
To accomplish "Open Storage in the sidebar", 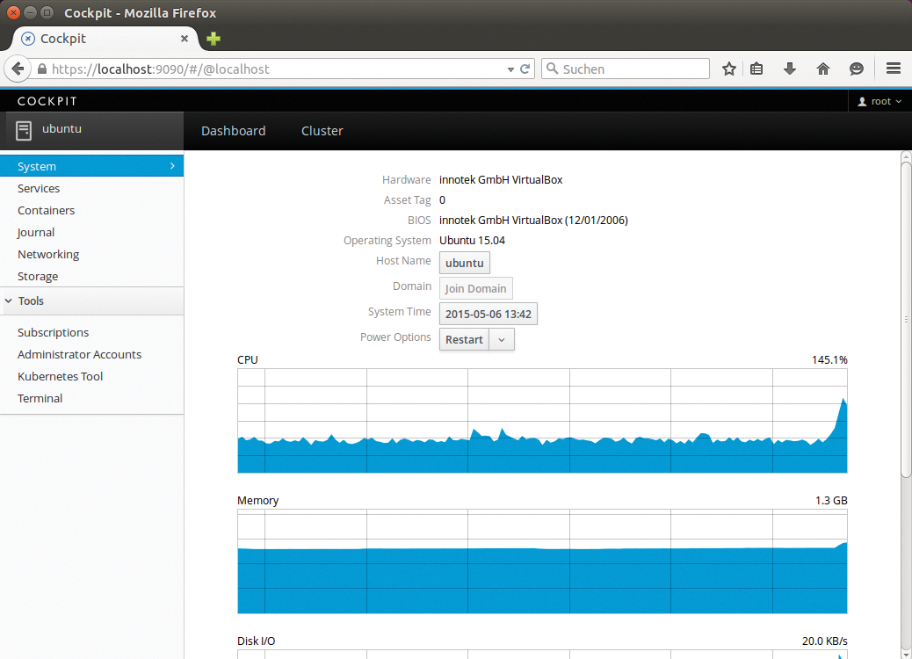I will (92, 276).
